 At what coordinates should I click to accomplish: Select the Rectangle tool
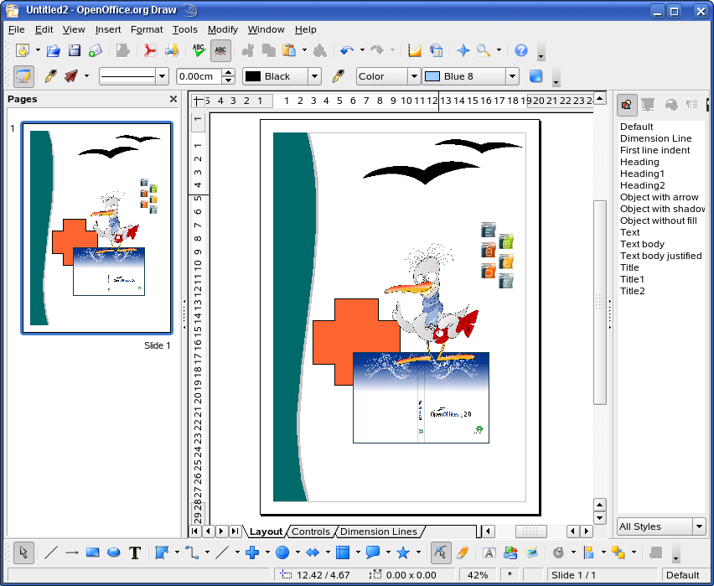[93, 552]
